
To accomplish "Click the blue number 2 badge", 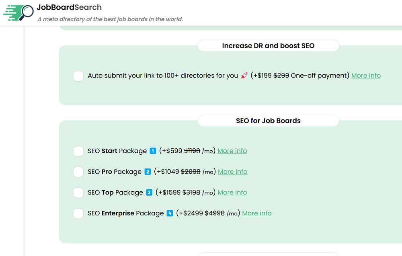I will [148, 172].
